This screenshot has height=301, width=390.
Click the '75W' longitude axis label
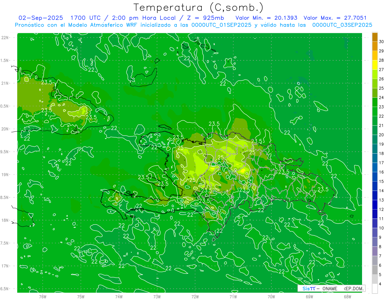point(81,296)
